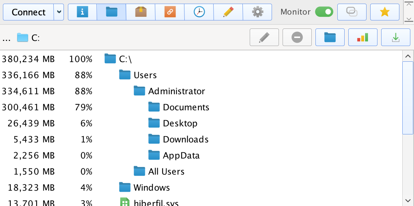Click the file list scrollbar up arrow
The height and width of the screenshot is (206, 414).
point(408,56)
